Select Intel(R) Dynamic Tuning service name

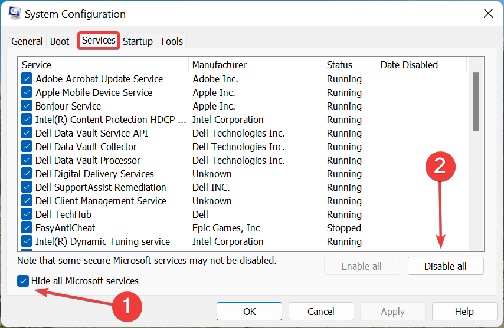103,242
